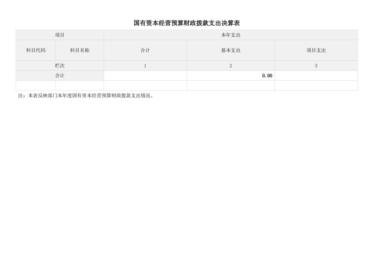Select blank 科目名称 cell in last row
This screenshot has width=375, height=264.
pos(79,86)
